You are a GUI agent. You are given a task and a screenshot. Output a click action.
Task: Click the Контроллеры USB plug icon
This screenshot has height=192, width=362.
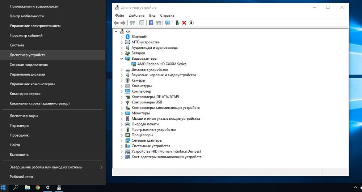pyautogui.click(x=128, y=102)
